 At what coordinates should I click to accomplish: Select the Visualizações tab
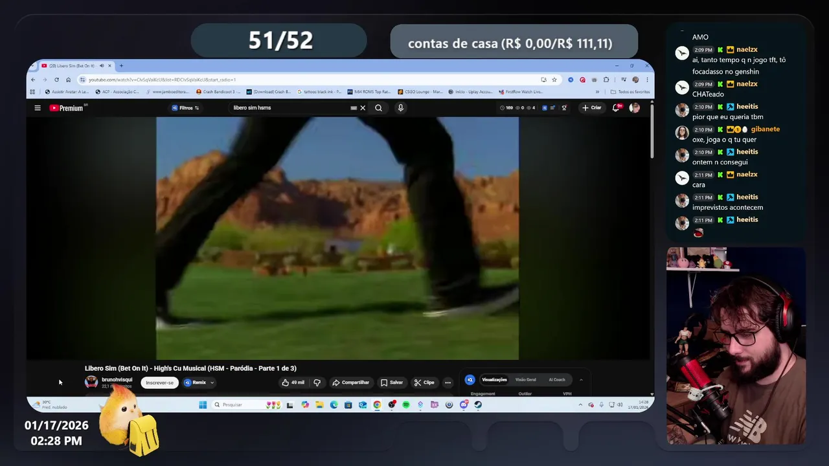(x=494, y=380)
